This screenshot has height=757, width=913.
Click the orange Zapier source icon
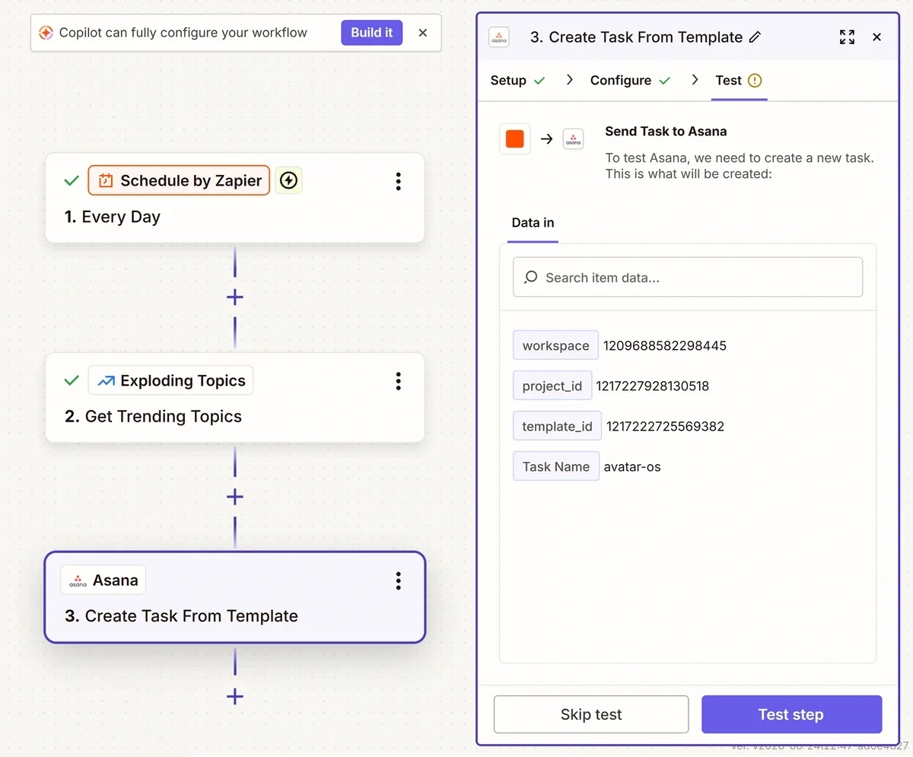pyautogui.click(x=515, y=139)
